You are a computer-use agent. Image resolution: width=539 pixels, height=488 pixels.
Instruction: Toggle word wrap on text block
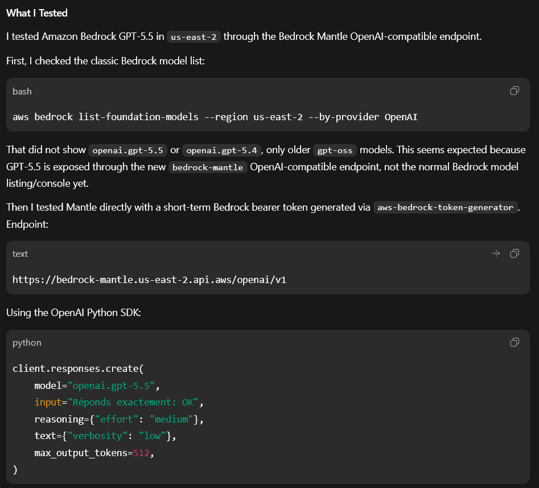tap(496, 253)
